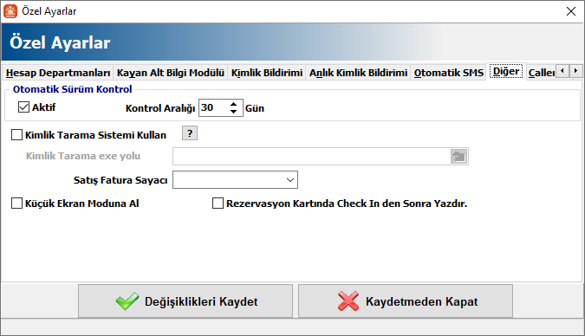Click the Kontrol Aralığı number field
Viewport: 585px width, 336px height.
[x=214, y=107]
